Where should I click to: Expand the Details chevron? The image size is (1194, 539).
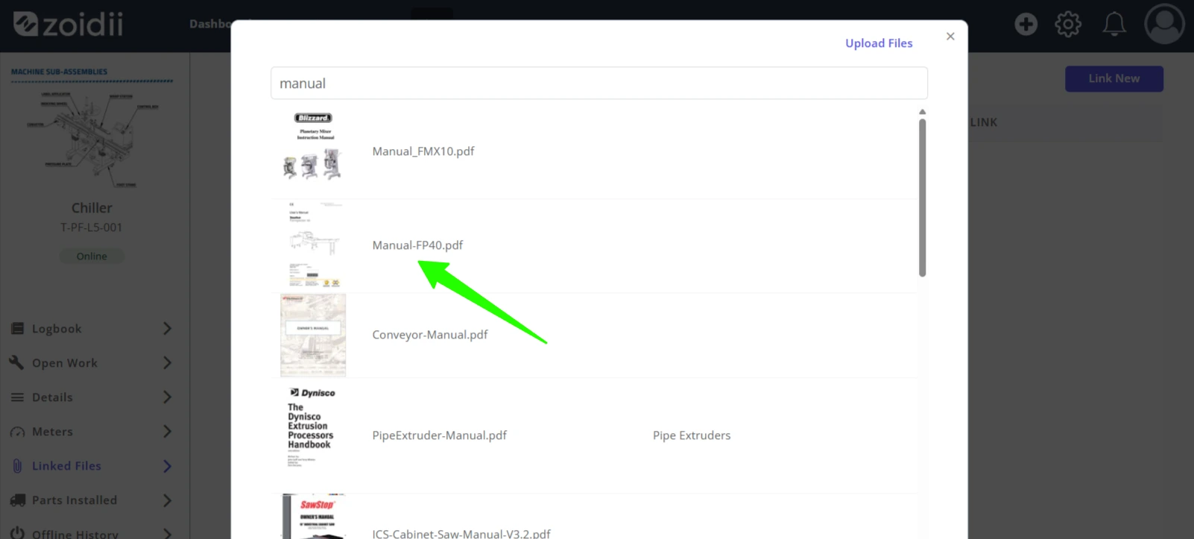[x=167, y=397]
